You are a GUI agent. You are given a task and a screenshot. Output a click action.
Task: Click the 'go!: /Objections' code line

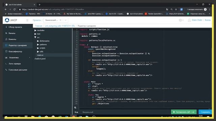click(101, 104)
